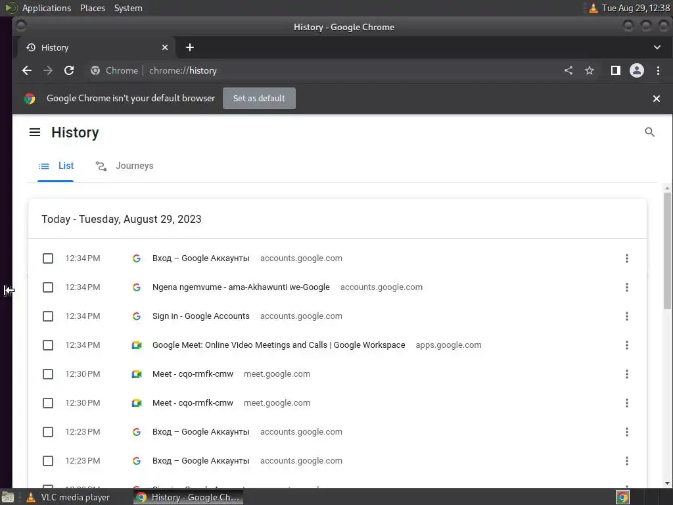Click the forward navigation arrow

tap(47, 70)
